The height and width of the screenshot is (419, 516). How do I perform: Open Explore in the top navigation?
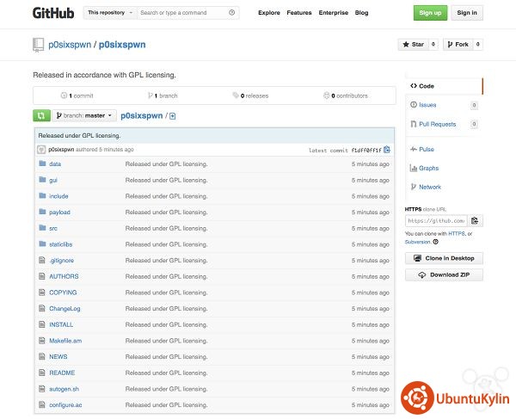coord(268,13)
